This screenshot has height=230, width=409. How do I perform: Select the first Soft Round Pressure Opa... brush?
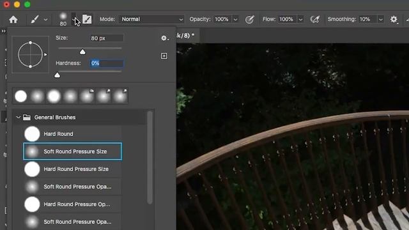coord(72,187)
